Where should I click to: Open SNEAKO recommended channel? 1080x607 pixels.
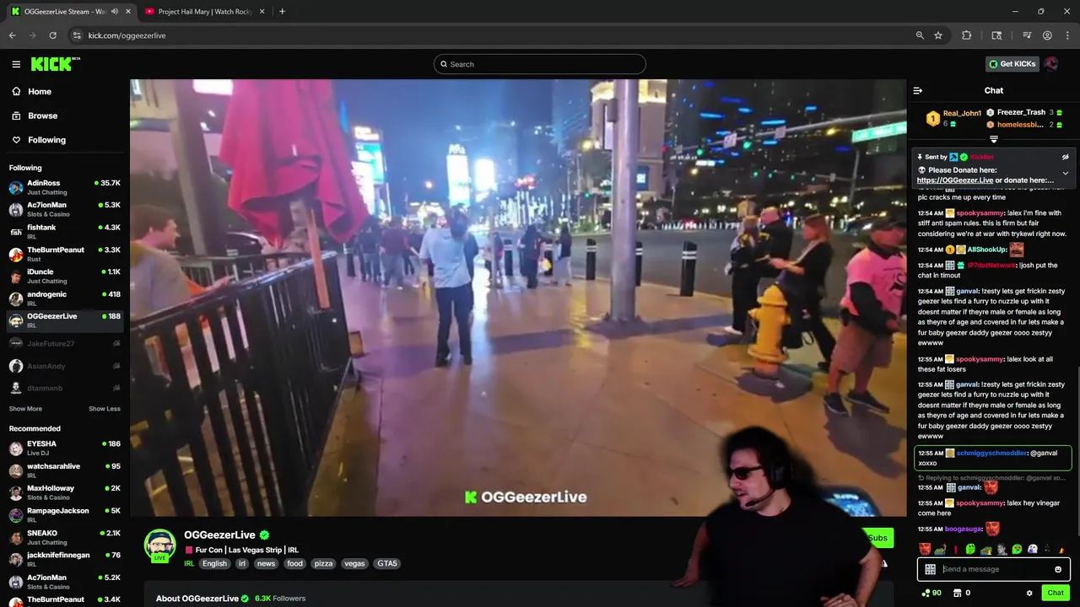point(64,537)
